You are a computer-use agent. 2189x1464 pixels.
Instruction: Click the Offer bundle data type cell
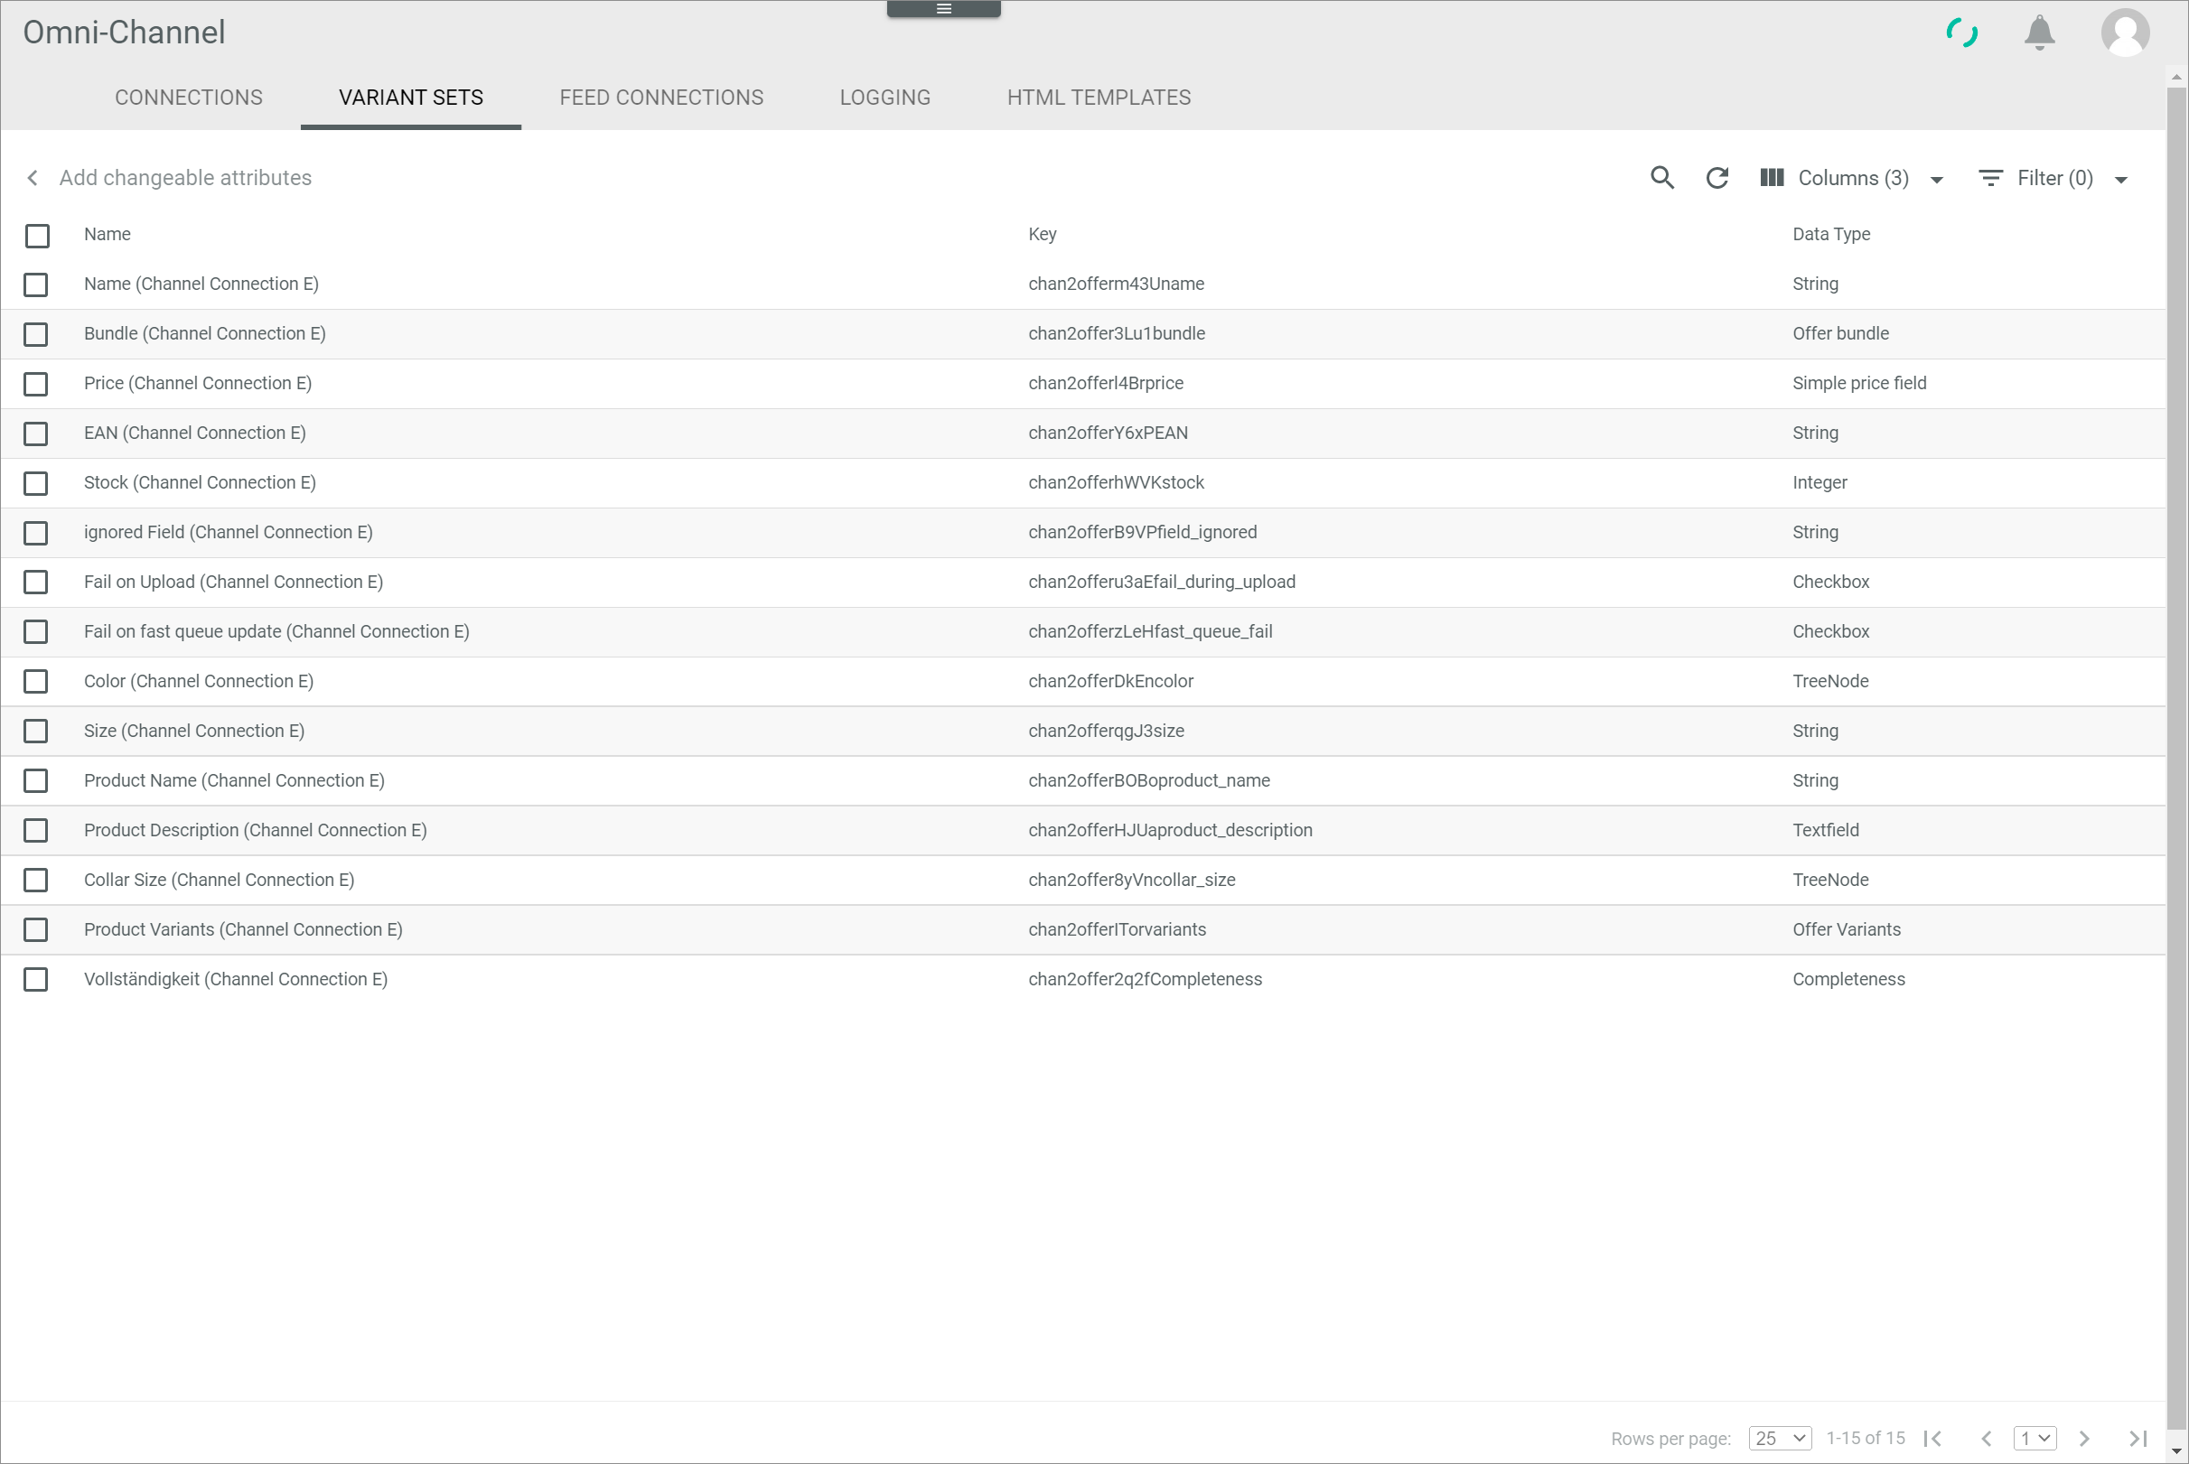point(1839,333)
